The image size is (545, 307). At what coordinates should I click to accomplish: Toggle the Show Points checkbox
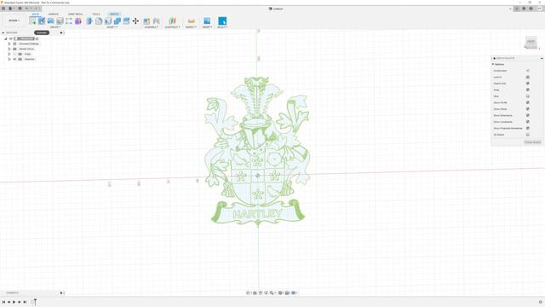[x=528, y=109]
